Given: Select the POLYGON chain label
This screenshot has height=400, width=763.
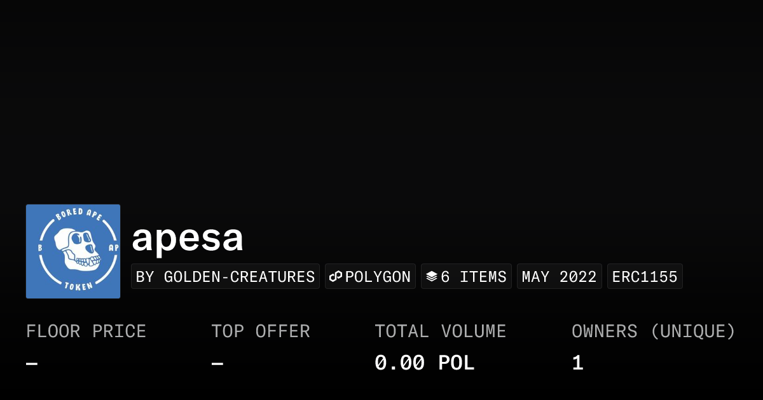Looking at the screenshot, I should [378, 277].
